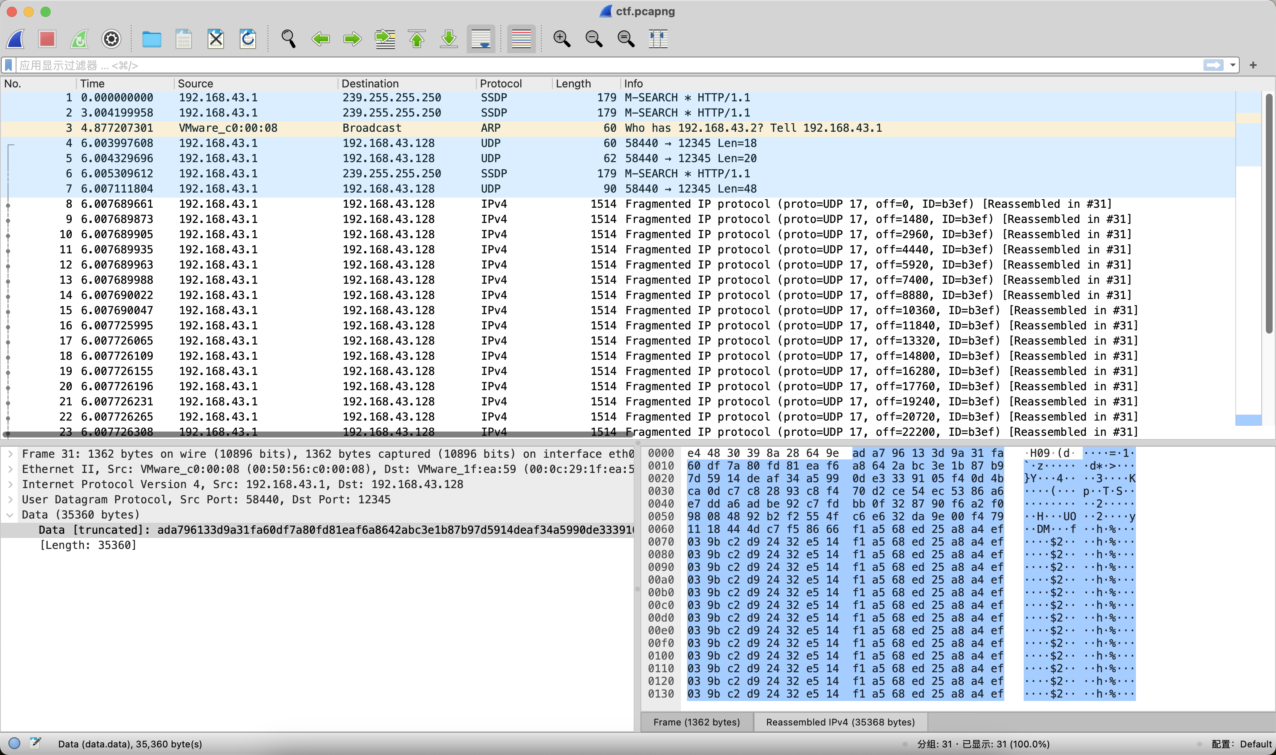This screenshot has height=755, width=1276.
Task: Expand Frame 31 details
Action: (x=10, y=454)
